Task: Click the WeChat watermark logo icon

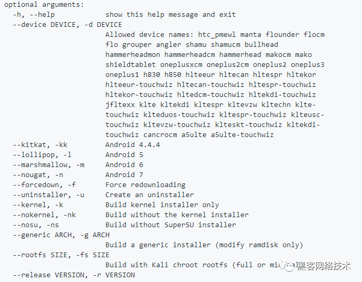Action: click(x=287, y=267)
